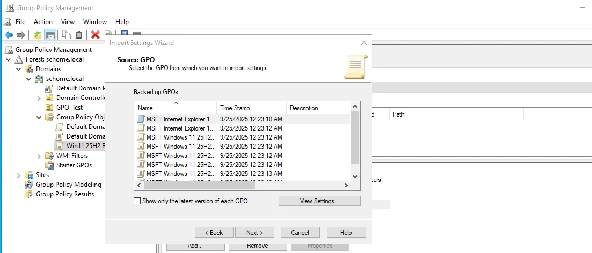Screen dimensions: 592x253
Task: Collapse the Group Policy Objects node
Action: [x=39, y=117]
